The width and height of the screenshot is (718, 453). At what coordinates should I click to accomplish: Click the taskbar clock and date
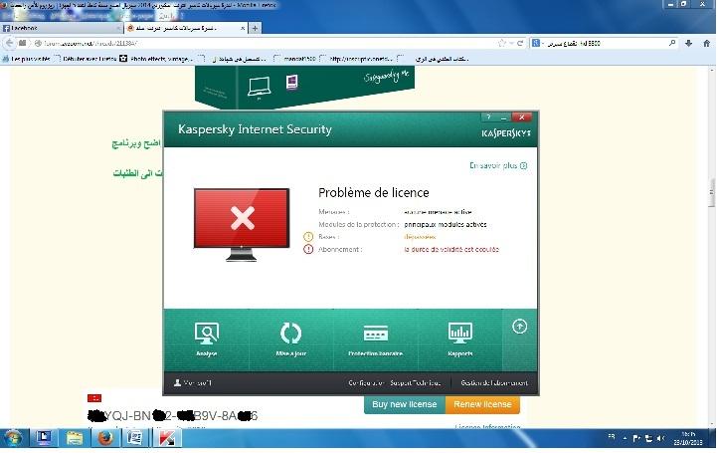pyautogui.click(x=688, y=438)
